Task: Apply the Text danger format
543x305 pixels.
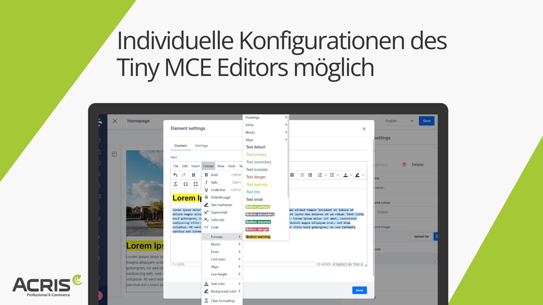Action: pos(256,177)
